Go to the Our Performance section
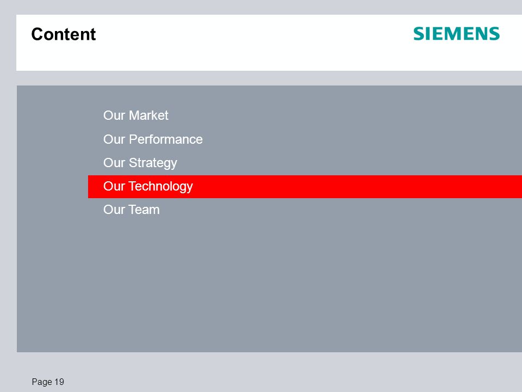 [x=153, y=139]
